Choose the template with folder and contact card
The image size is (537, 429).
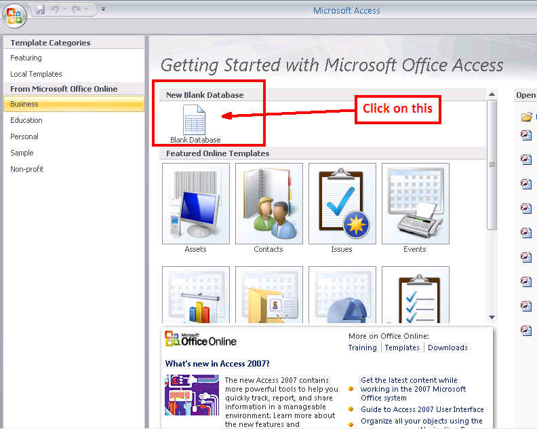click(x=269, y=295)
